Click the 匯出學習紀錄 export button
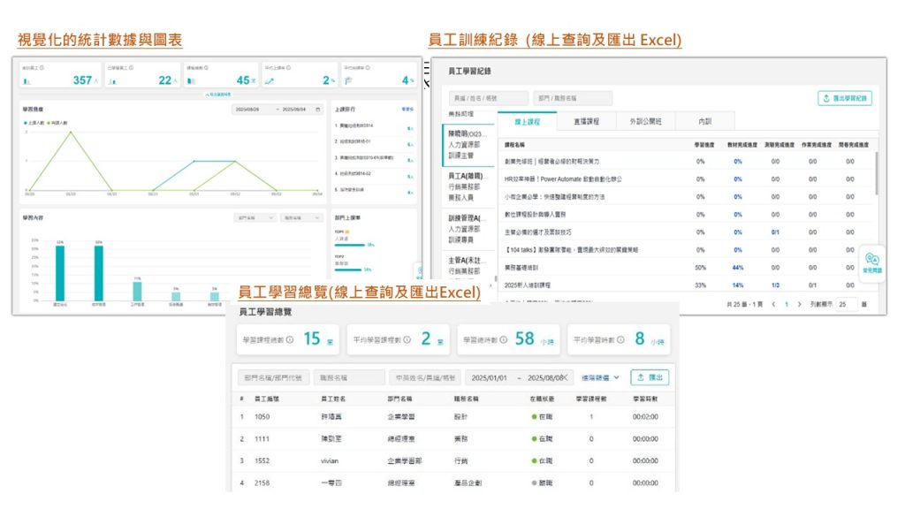 [843, 98]
